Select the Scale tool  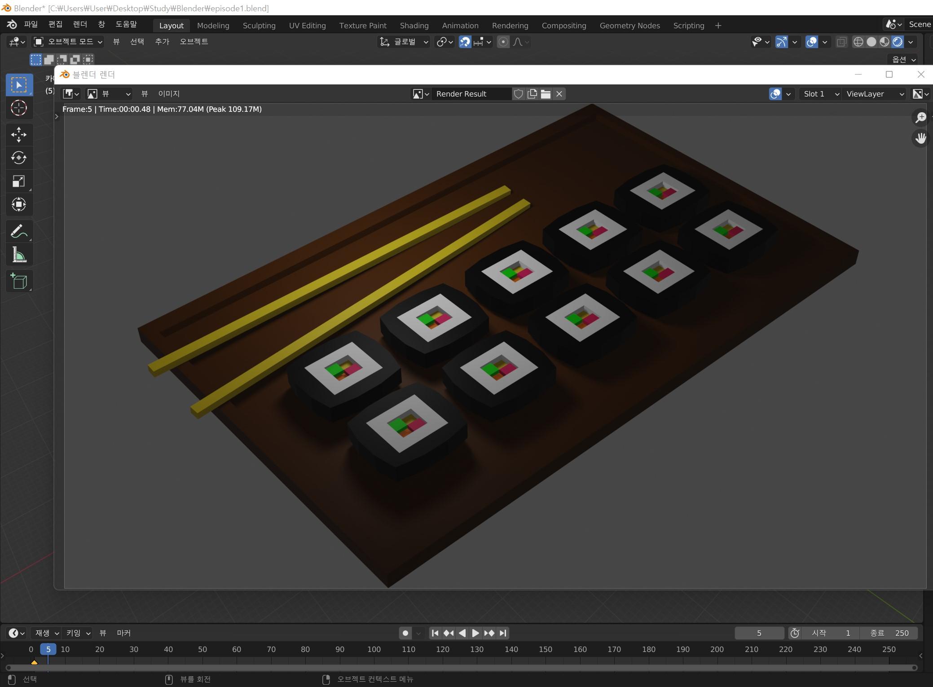click(x=19, y=181)
